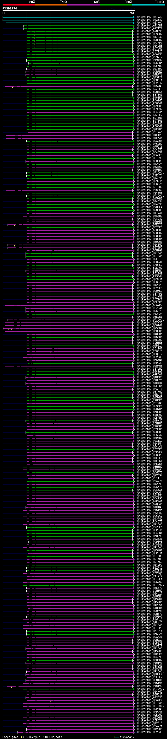The image size is (167, 739).
Task: Click the orange ~40% identity legend bar
Action: 51,5
